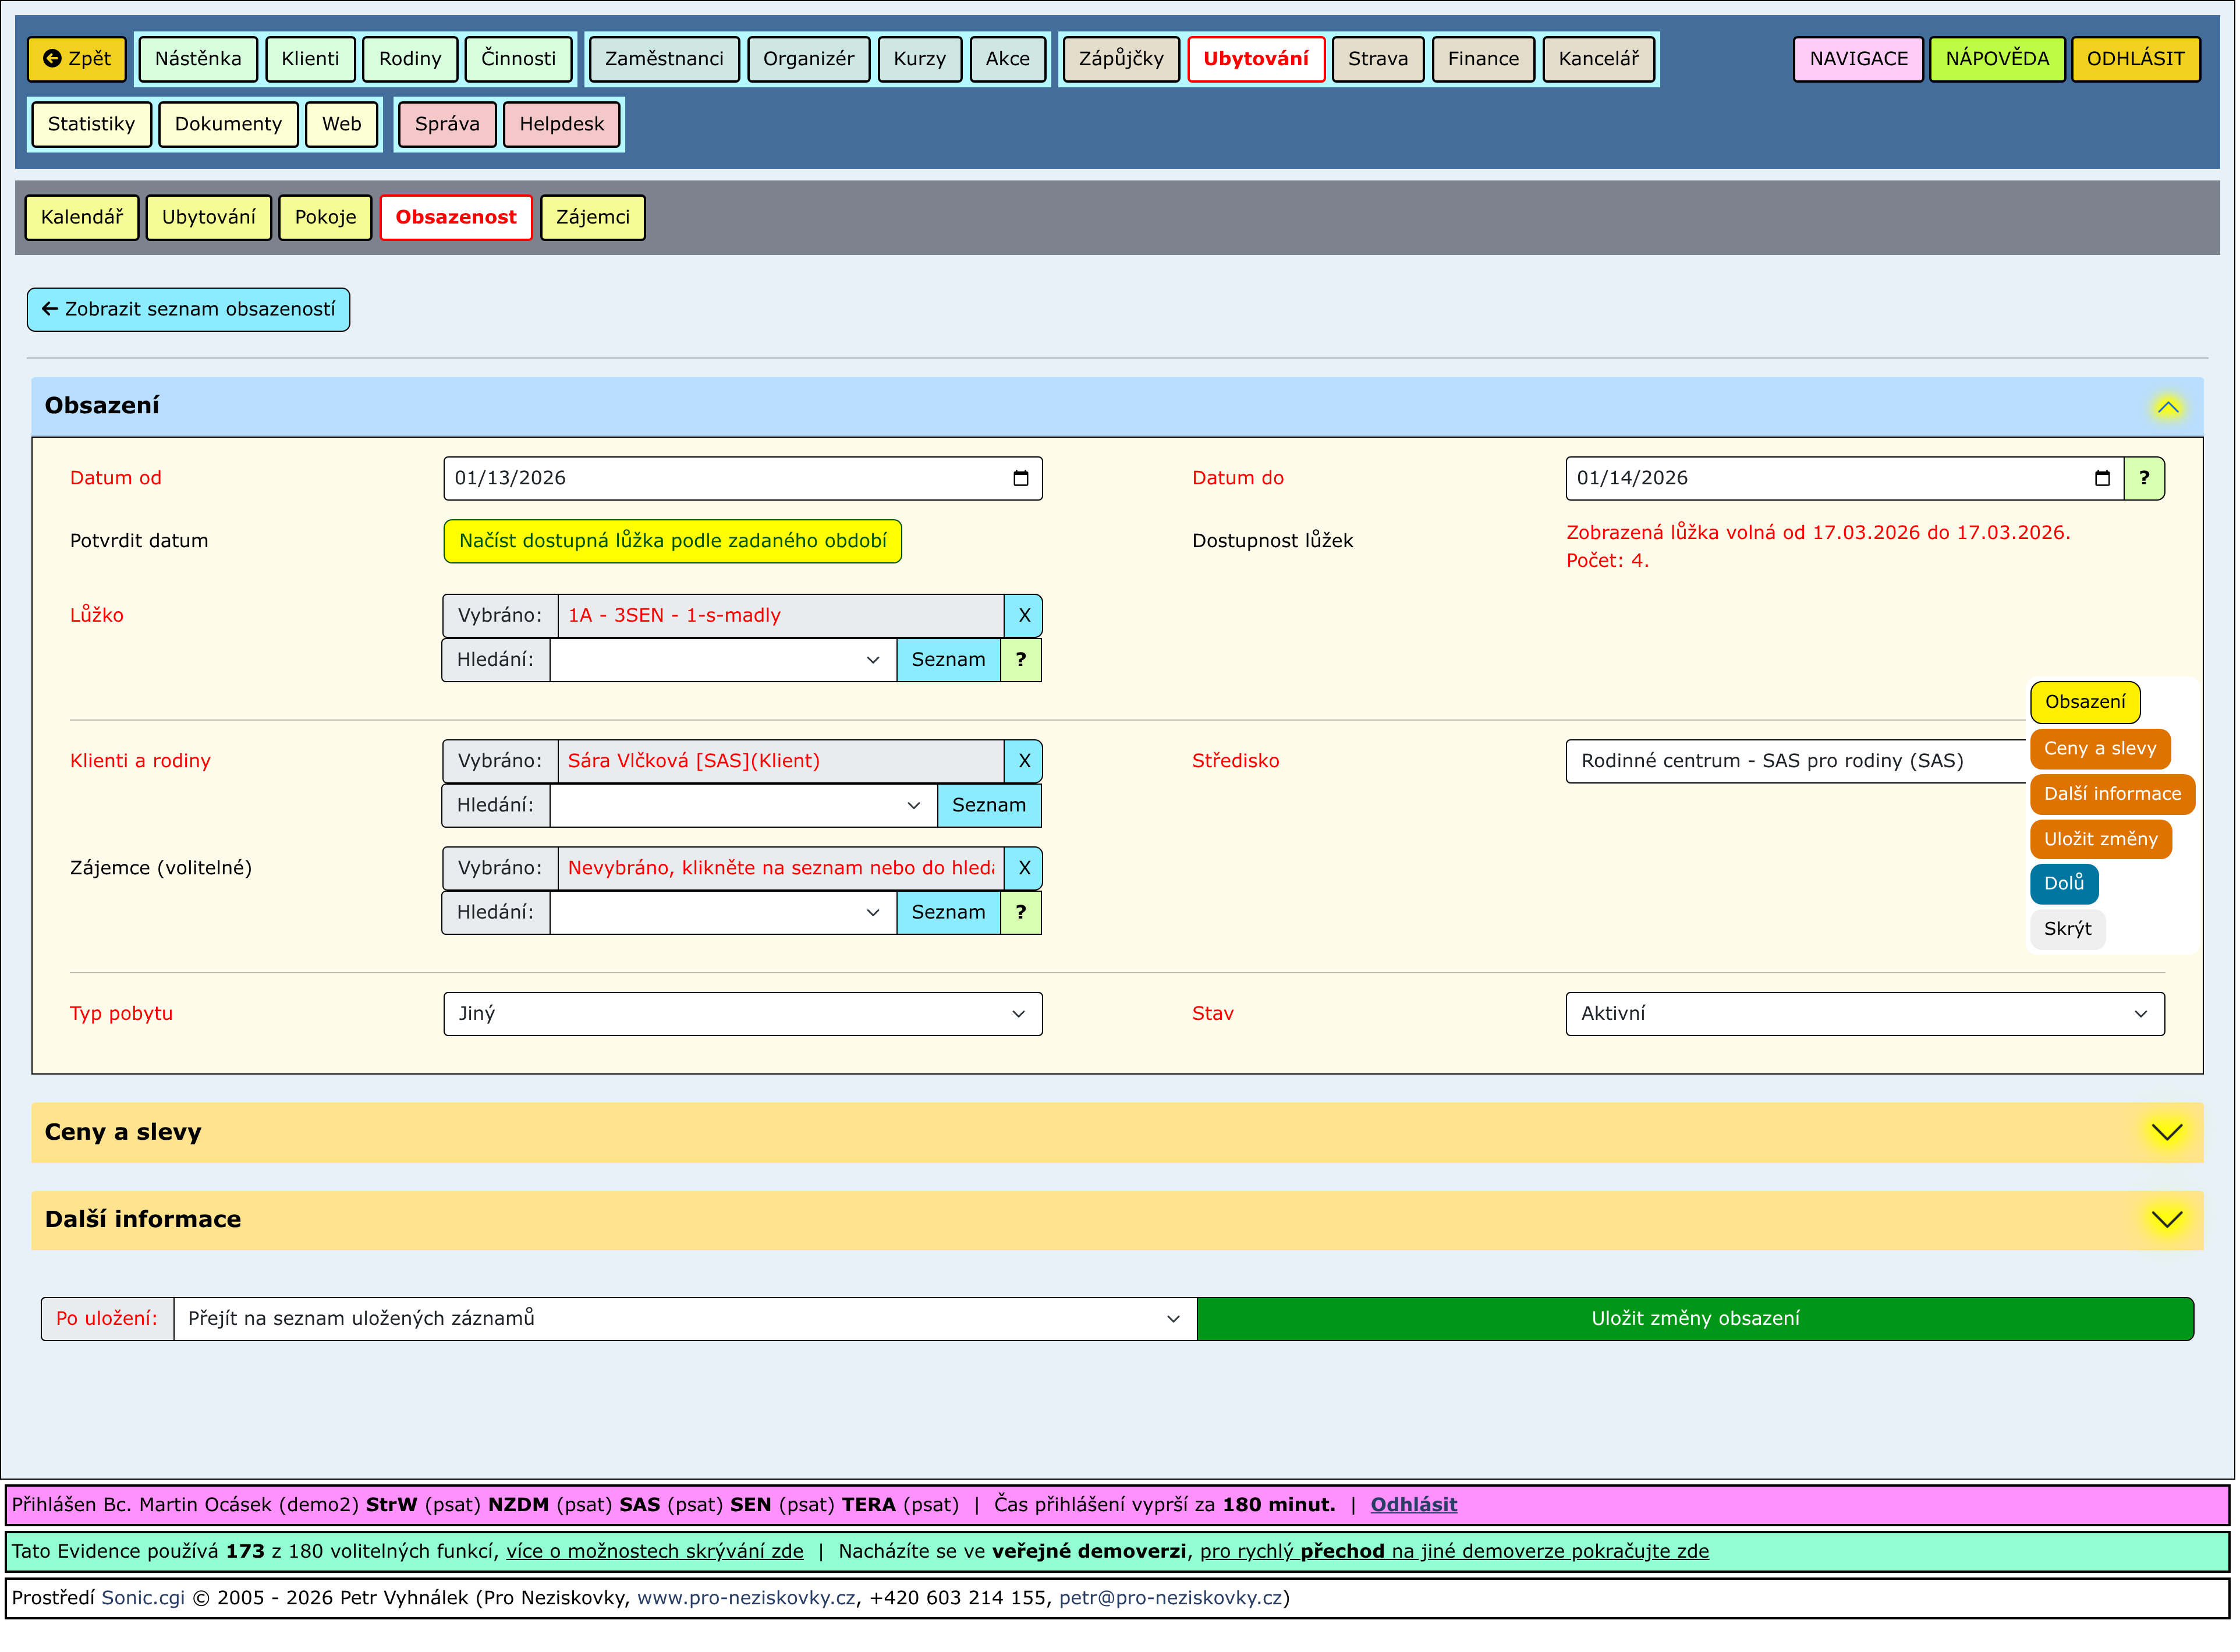Click help question mark beside Datum do
Screen dimensions: 2240x1652
click(2143, 479)
